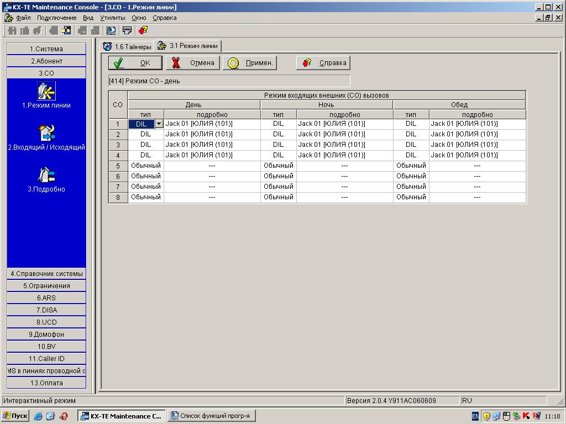Expand the '8.UCD' sidebar section
Image resolution: width=566 pixels, height=424 pixels.
click(46, 322)
